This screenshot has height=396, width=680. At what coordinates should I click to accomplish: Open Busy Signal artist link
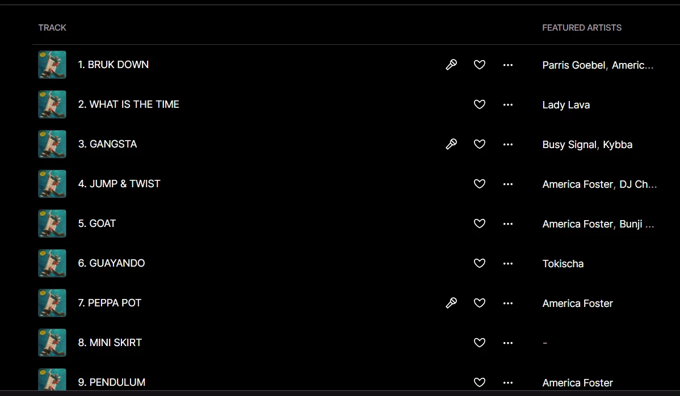569,145
